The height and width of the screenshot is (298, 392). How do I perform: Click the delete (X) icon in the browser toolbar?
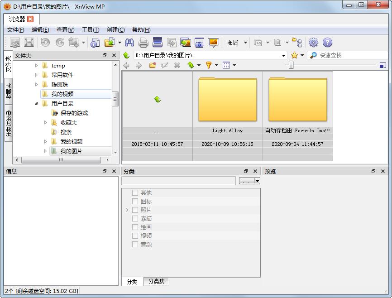[177, 65]
